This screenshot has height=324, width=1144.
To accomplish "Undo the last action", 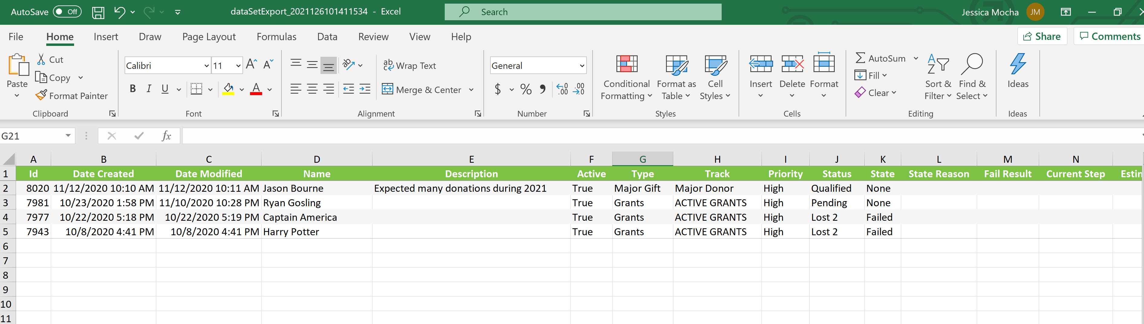I will (x=119, y=12).
